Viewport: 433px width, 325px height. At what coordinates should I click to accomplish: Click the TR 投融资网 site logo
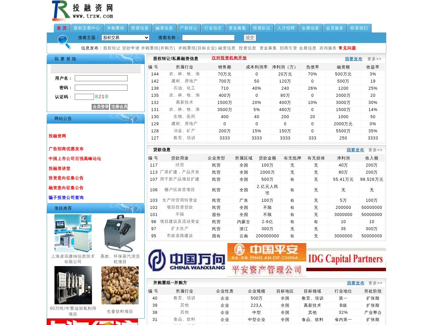[x=83, y=11]
